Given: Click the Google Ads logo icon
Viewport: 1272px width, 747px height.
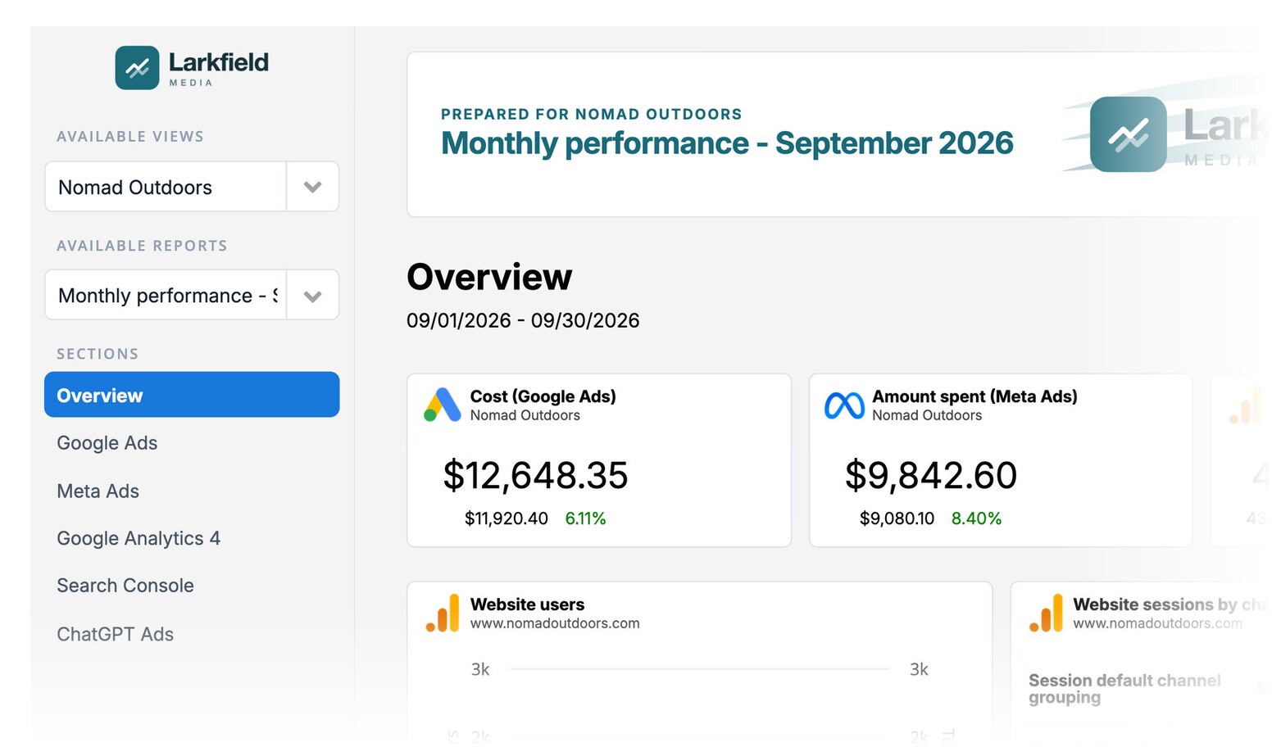Looking at the screenshot, I should pyautogui.click(x=442, y=405).
